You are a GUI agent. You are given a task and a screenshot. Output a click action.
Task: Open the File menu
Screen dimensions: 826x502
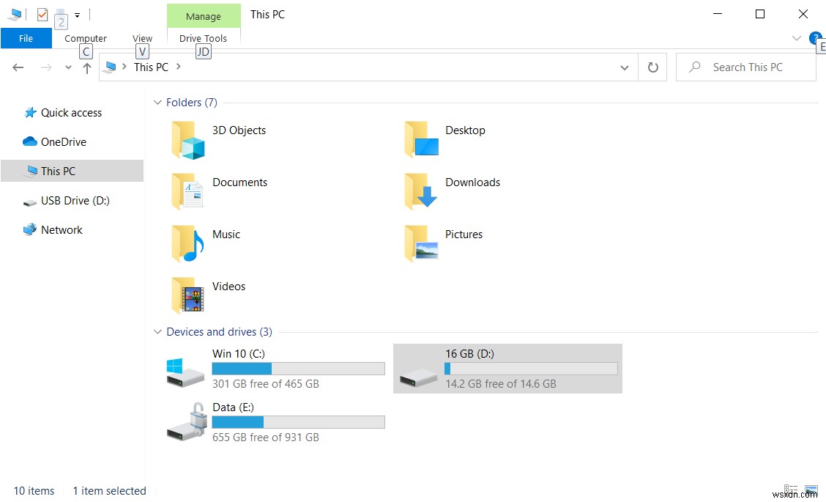pos(26,38)
